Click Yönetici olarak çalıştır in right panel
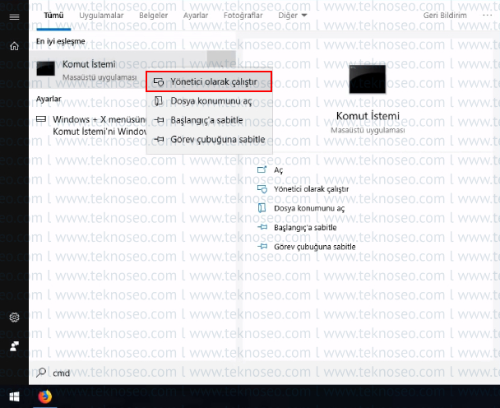Screen dimensions: 500x408 point(311,189)
